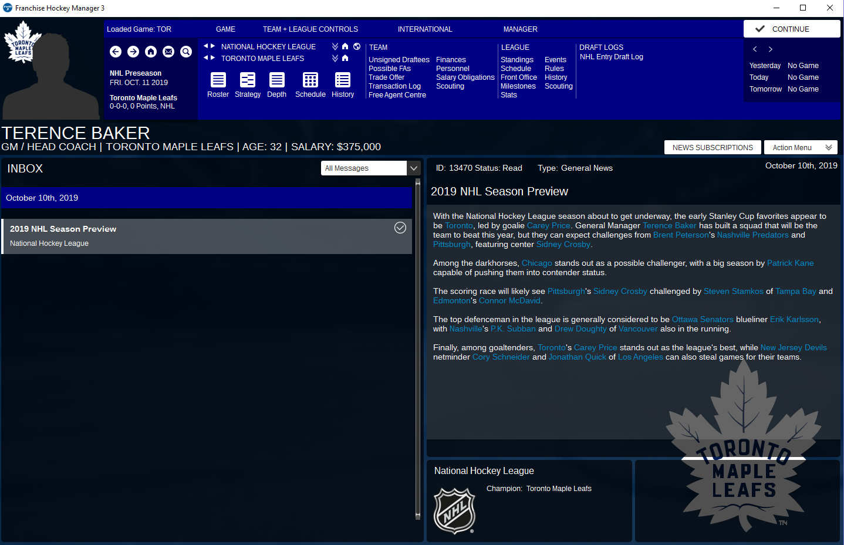Open Trade Offer screen
This screenshot has width=844, height=545.
click(386, 77)
